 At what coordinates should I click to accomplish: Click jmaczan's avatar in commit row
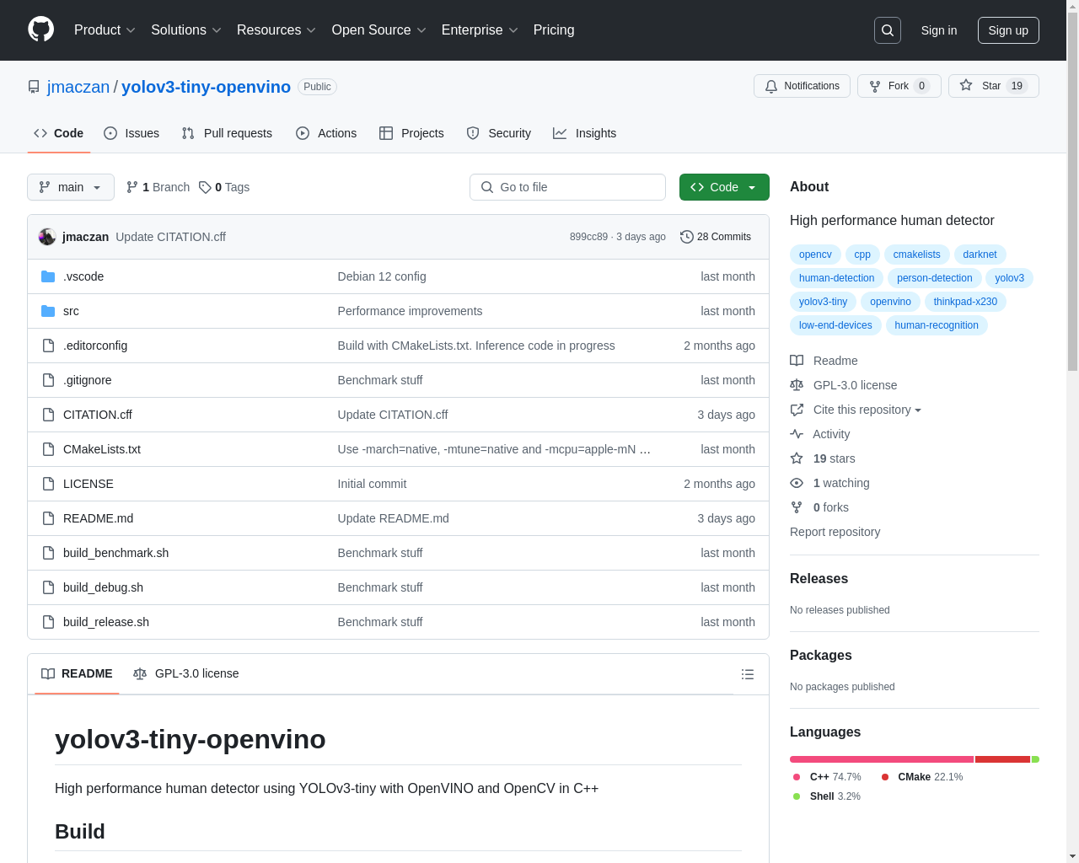(47, 237)
